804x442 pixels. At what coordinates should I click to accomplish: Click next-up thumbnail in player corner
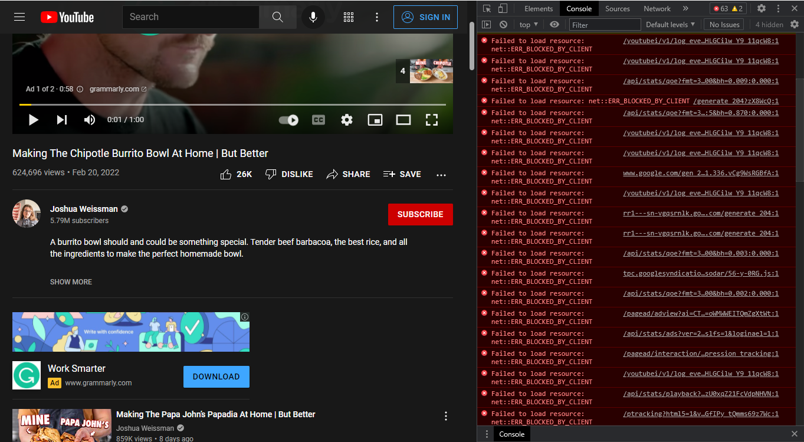coord(431,71)
